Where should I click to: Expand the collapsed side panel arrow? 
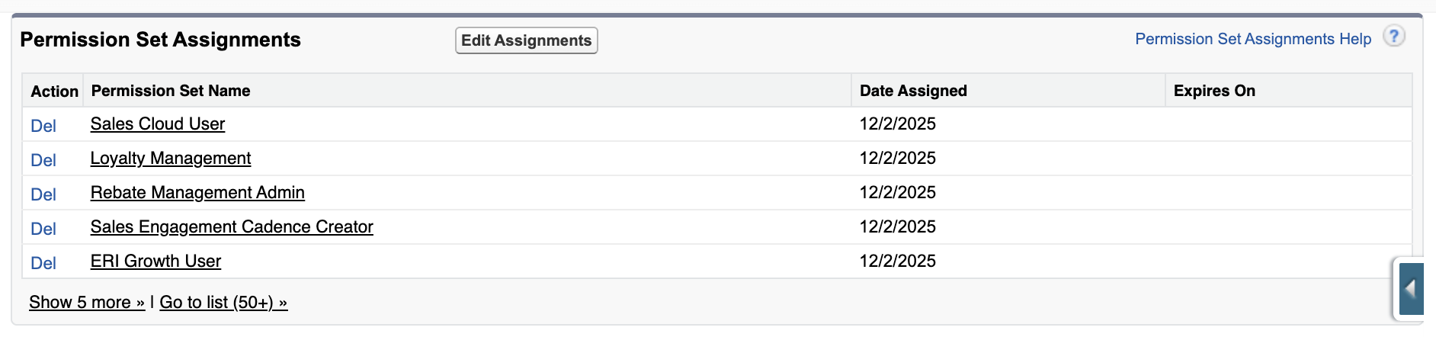click(1411, 289)
